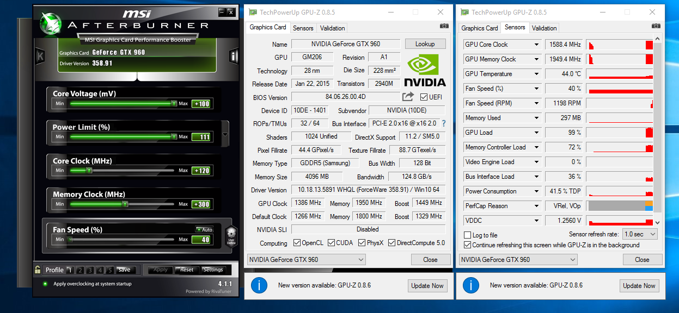Click the NVIDIA logo in GPU-Z
This screenshot has width=679, height=313.
425,70
